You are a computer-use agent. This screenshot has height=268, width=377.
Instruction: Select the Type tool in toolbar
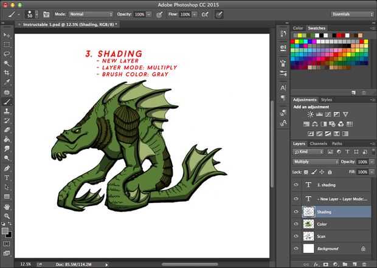pos(7,177)
